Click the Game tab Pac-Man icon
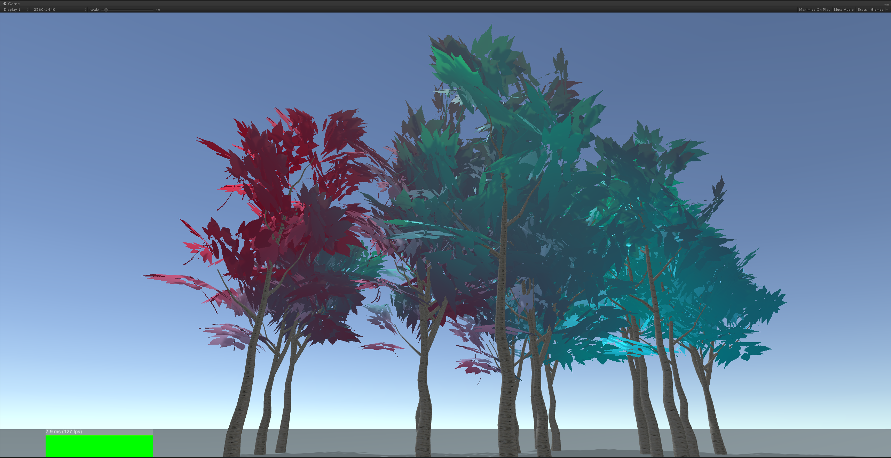Screen dimensions: 891x458 pos(5,3)
